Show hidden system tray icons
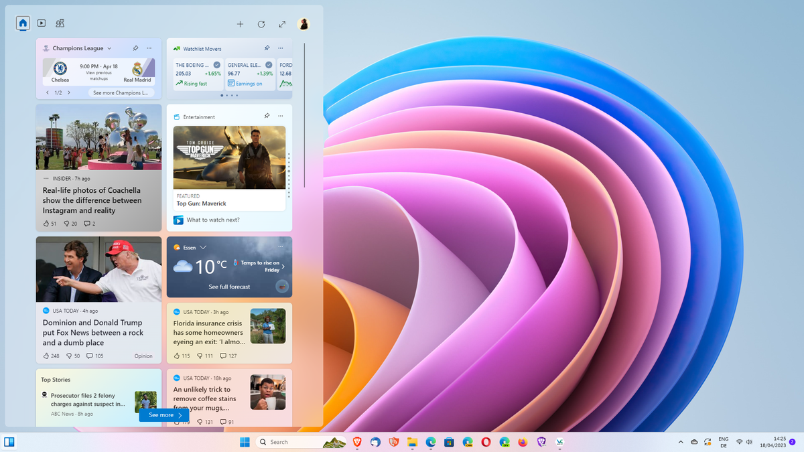The image size is (804, 452). (681, 442)
